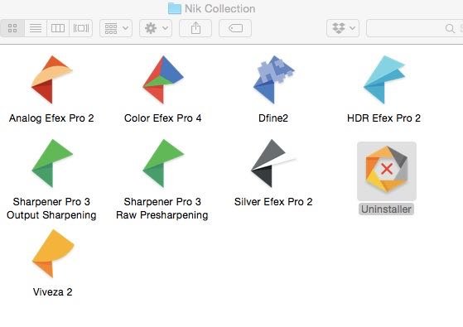Click the Silver Efex Pro 2 icon

(273, 163)
